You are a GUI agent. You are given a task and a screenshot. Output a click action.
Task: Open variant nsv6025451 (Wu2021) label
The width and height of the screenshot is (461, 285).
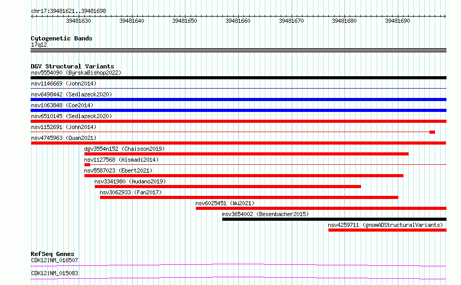click(x=225, y=203)
